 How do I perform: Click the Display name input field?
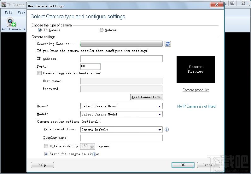[121, 138]
